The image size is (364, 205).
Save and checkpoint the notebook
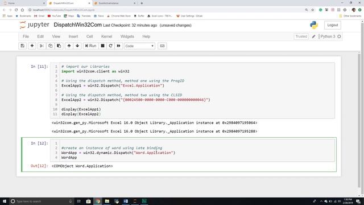point(23,46)
